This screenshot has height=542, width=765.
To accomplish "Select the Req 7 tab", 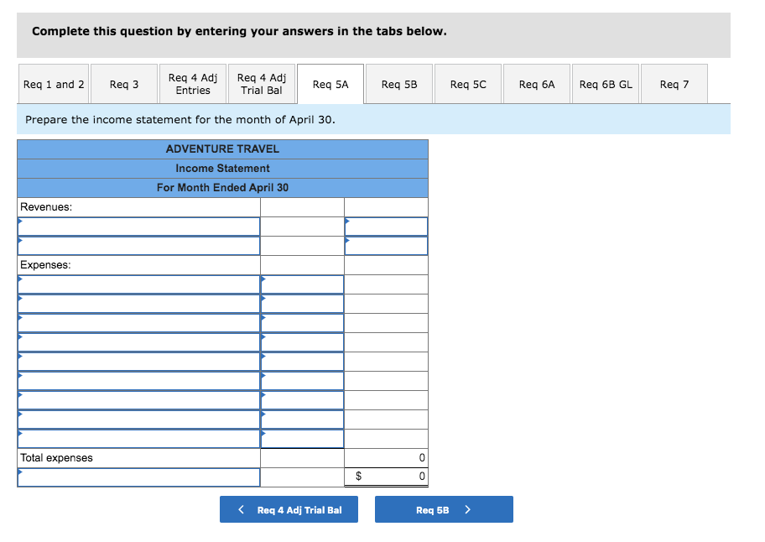I will pos(674,84).
